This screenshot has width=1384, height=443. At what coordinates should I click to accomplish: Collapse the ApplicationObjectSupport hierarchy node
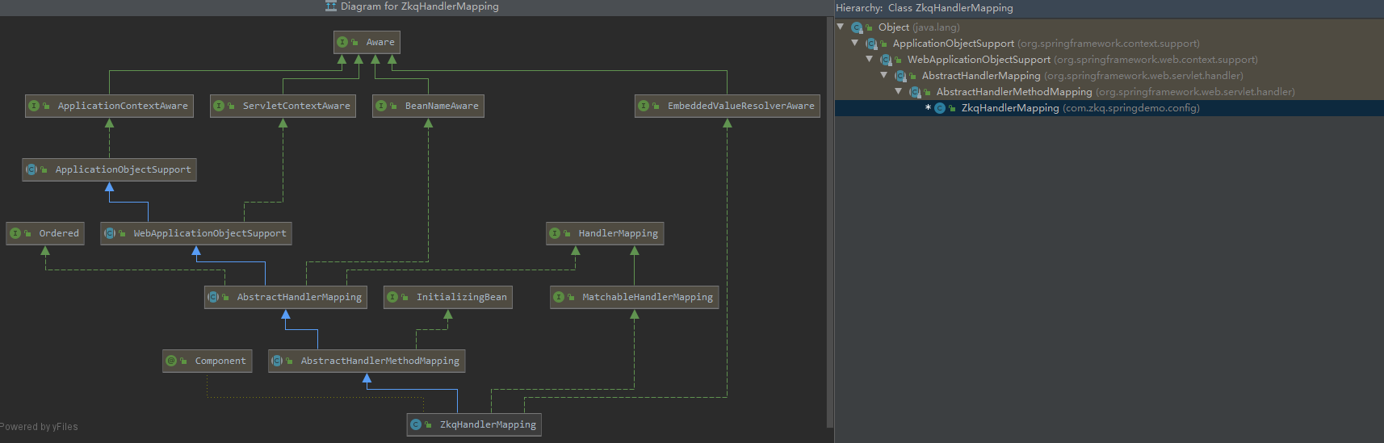pyautogui.click(x=855, y=43)
